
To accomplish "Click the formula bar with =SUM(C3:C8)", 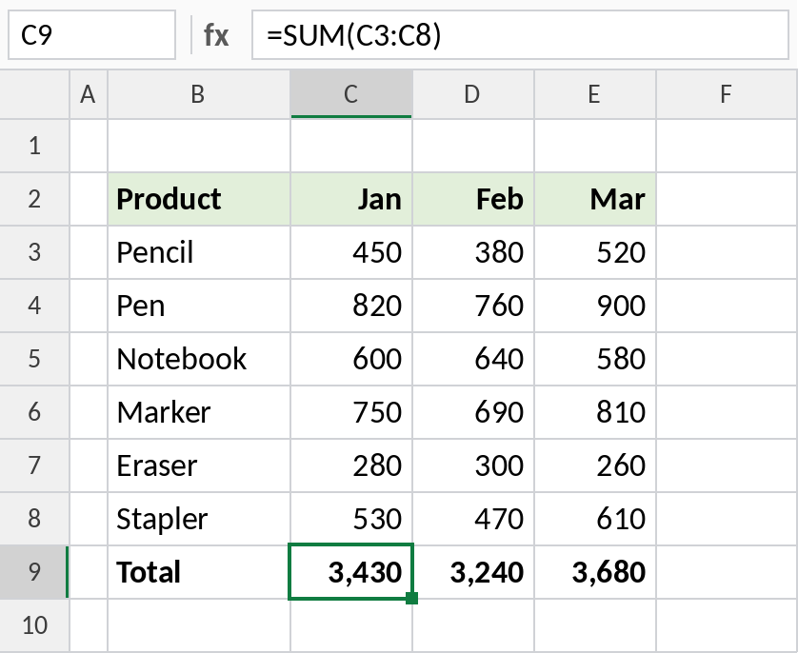I will coord(520,35).
